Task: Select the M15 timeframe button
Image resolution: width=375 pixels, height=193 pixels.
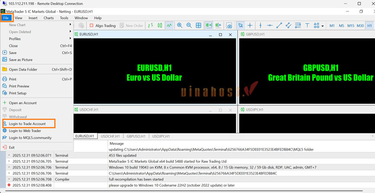Action: [x=351, y=26]
